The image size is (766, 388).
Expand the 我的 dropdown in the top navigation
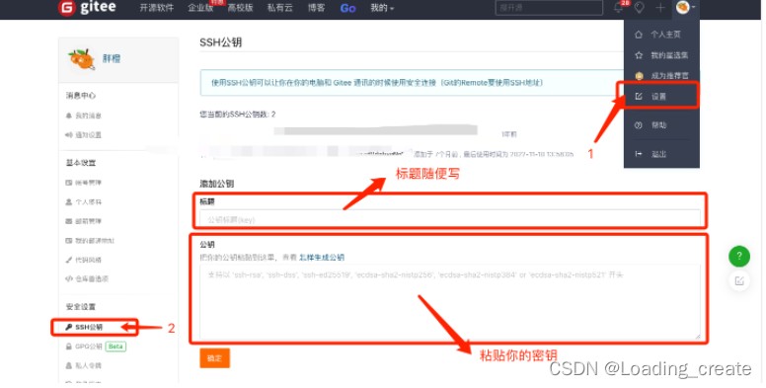[x=382, y=8]
